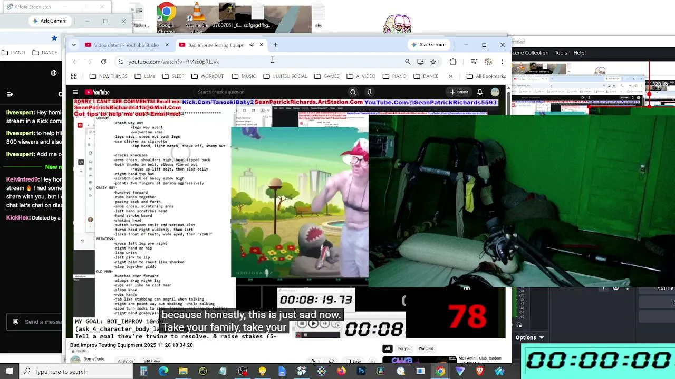This screenshot has height=379, width=675.
Task: Open Brave browser from the taskbar
Action: (480, 372)
